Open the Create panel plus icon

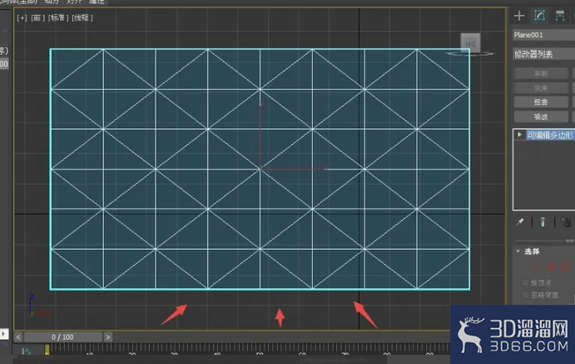click(x=519, y=16)
